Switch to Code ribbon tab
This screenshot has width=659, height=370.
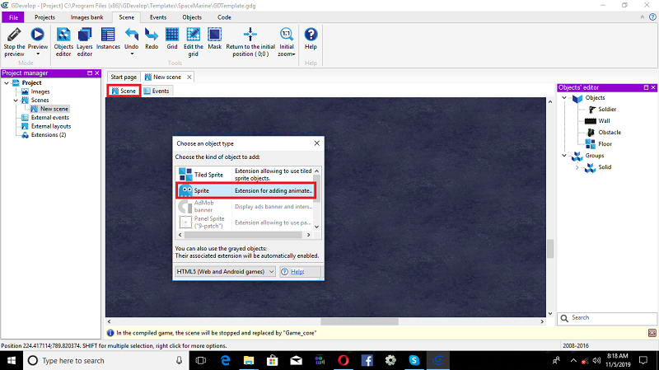pyautogui.click(x=224, y=17)
